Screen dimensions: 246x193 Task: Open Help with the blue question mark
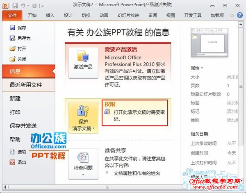(240, 15)
